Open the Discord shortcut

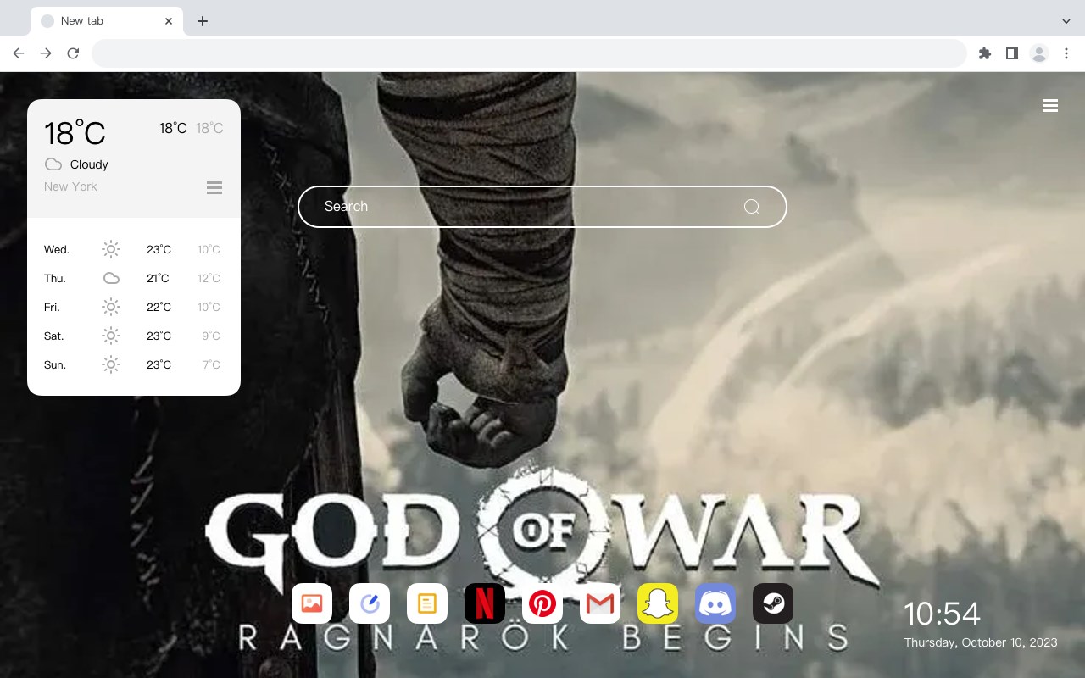[715, 603]
